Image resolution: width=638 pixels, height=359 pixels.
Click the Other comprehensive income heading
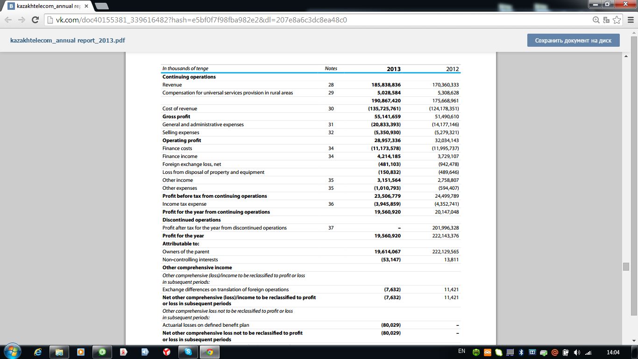[x=197, y=267]
